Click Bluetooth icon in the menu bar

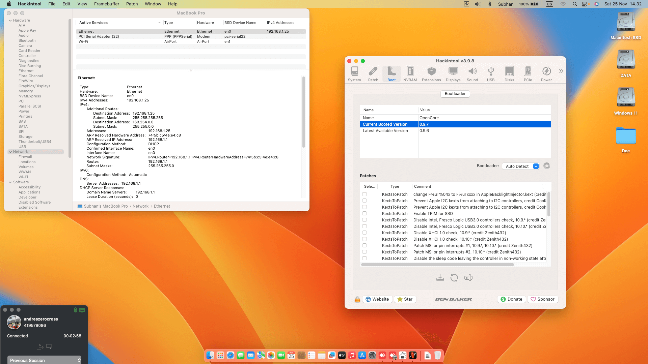(x=490, y=4)
